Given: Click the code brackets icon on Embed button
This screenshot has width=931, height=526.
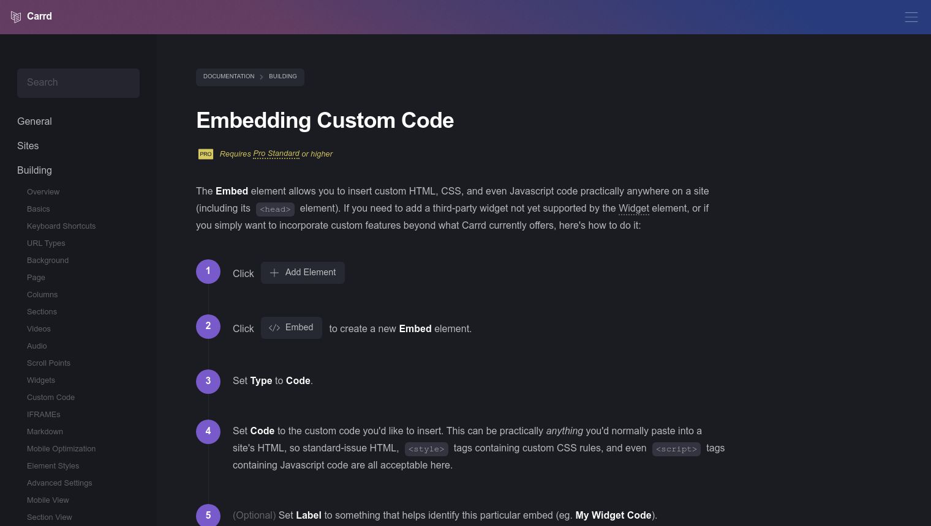Looking at the screenshot, I should (x=274, y=328).
